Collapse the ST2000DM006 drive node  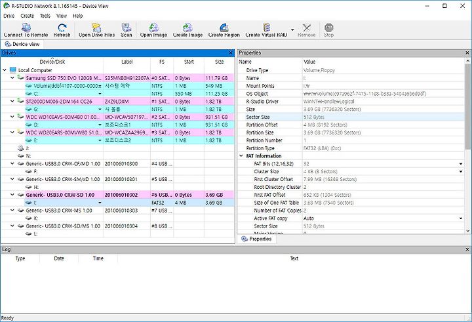coord(12,101)
